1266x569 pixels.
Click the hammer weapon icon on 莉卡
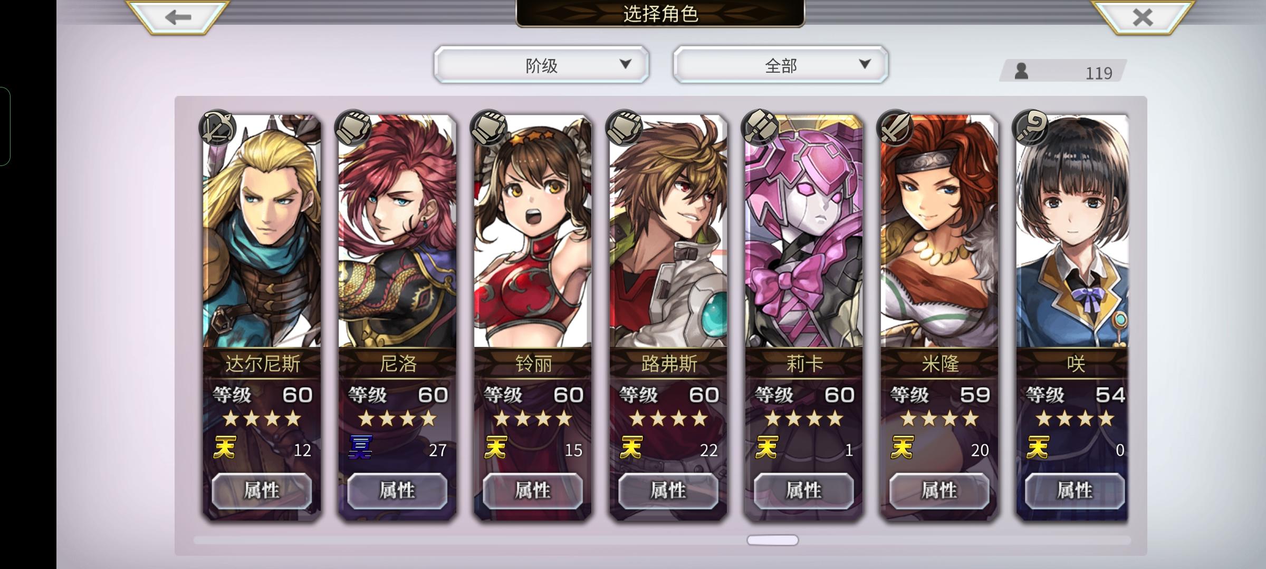pos(760,127)
